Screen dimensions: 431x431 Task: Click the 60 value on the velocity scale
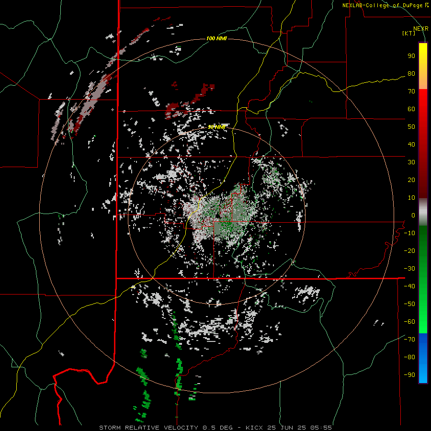point(411,109)
